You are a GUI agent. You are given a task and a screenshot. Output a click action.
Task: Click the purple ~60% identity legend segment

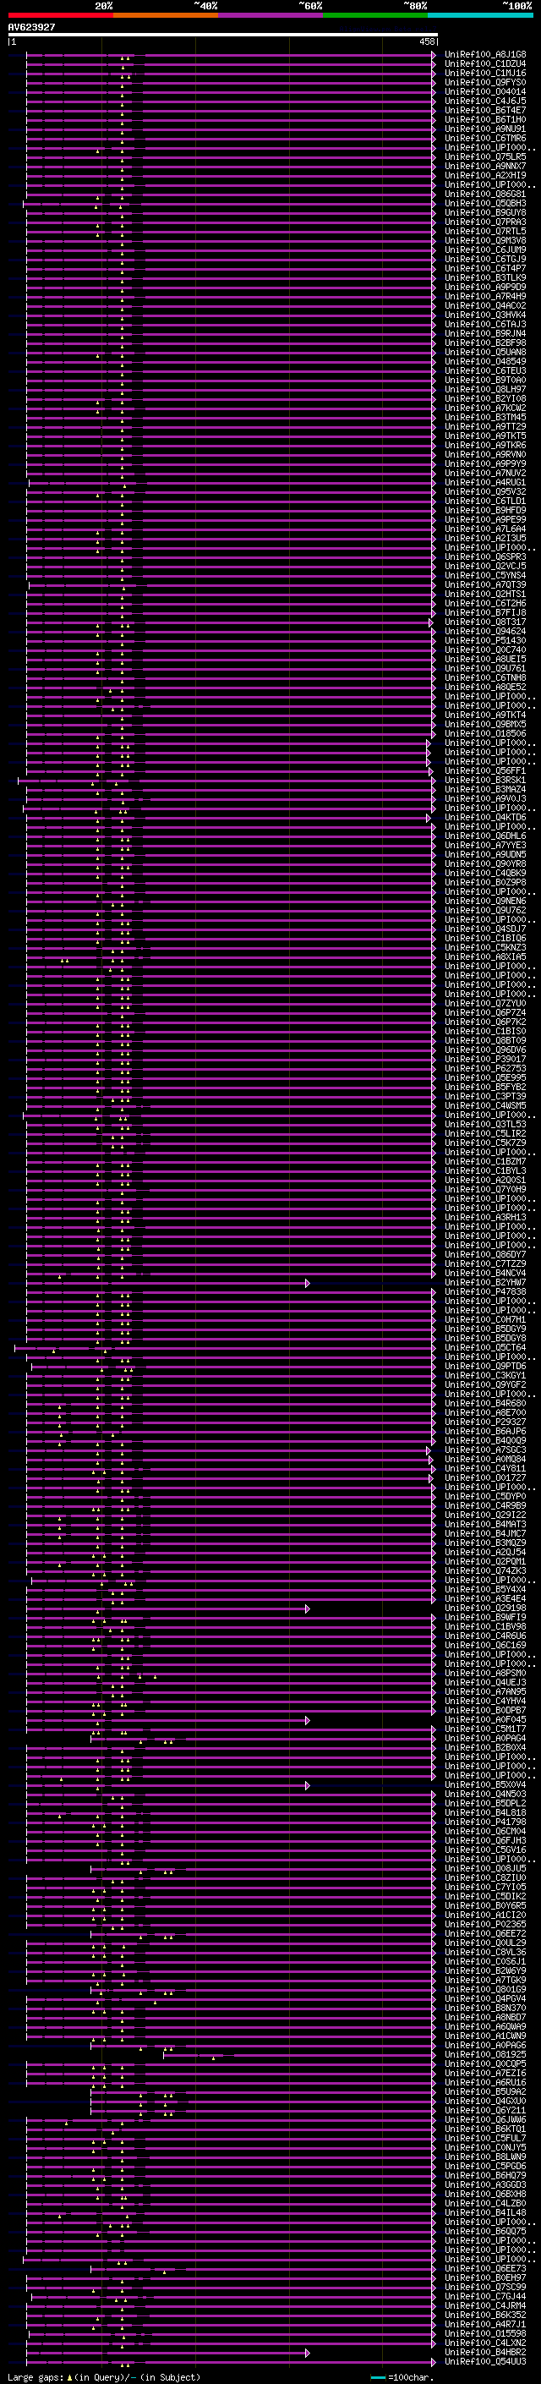tap(271, 15)
